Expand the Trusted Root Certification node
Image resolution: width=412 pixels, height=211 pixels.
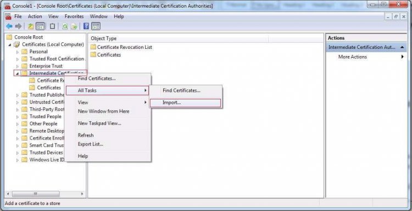coord(18,59)
